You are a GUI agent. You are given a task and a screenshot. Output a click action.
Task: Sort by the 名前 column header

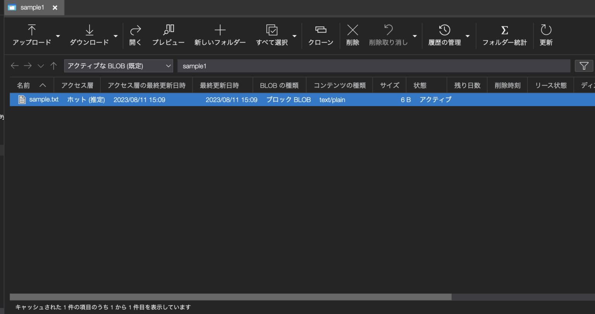pyautogui.click(x=23, y=85)
